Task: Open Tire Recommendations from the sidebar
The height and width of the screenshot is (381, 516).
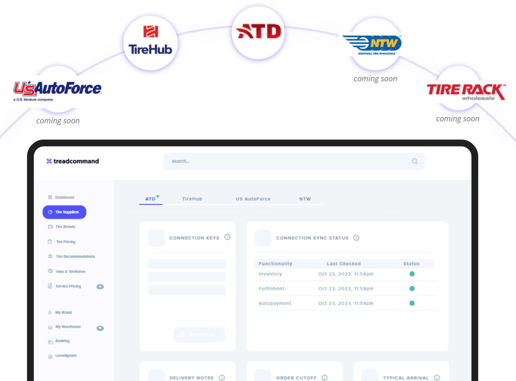Action: click(49, 256)
